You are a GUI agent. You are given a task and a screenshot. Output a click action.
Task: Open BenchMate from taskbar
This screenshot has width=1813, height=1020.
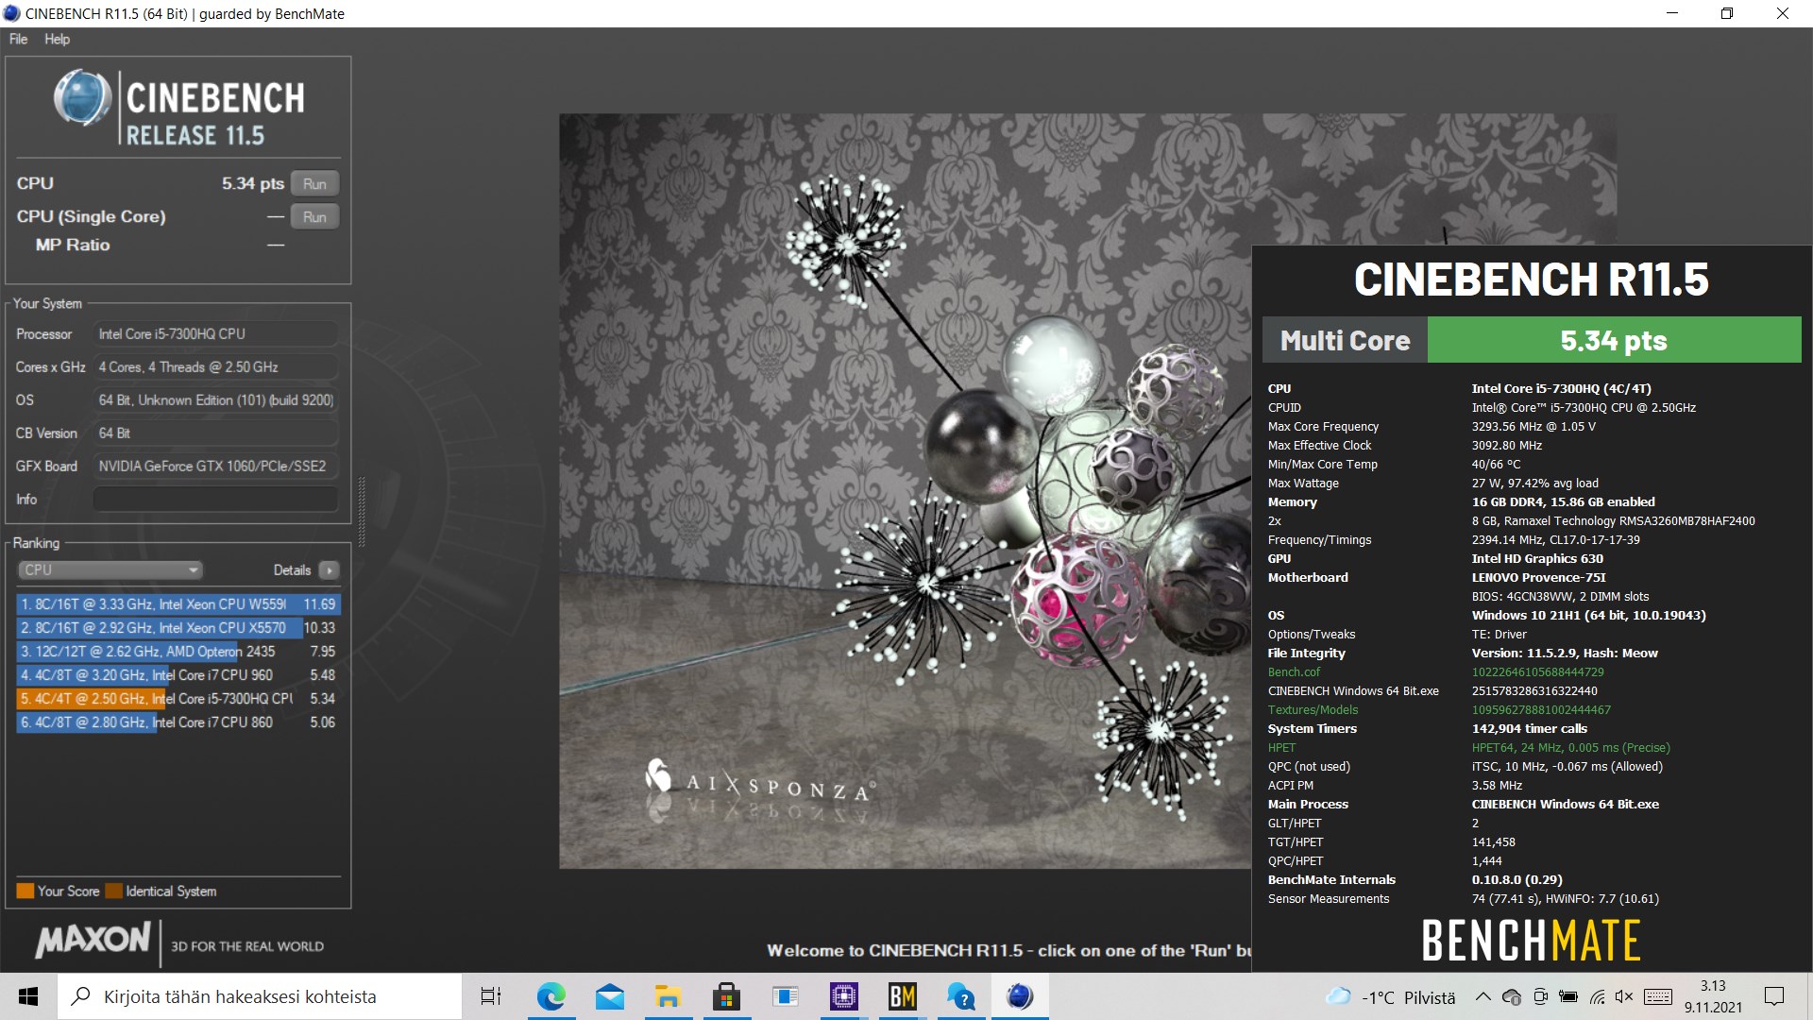903,996
